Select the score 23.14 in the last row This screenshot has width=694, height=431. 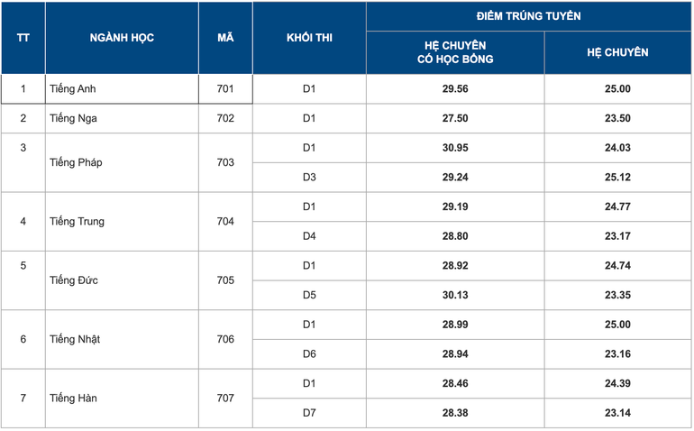pos(617,413)
